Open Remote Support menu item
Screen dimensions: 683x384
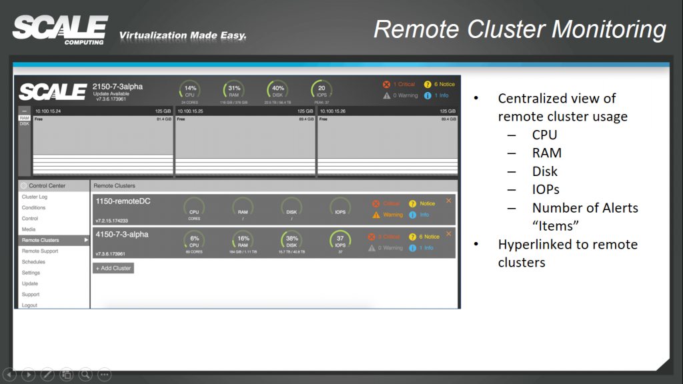(x=39, y=251)
